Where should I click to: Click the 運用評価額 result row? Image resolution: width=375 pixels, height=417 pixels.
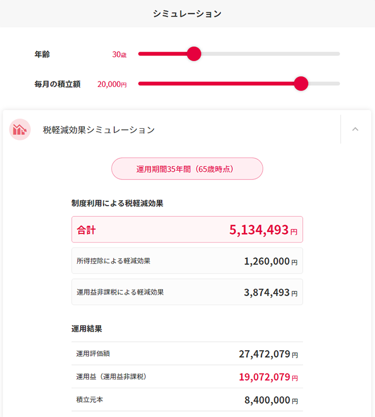click(187, 354)
